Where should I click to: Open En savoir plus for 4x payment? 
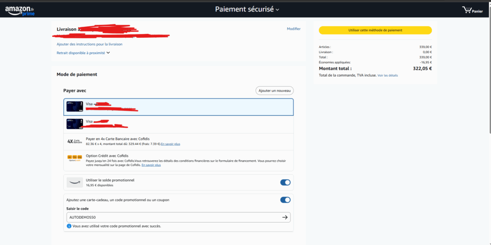click(x=170, y=144)
